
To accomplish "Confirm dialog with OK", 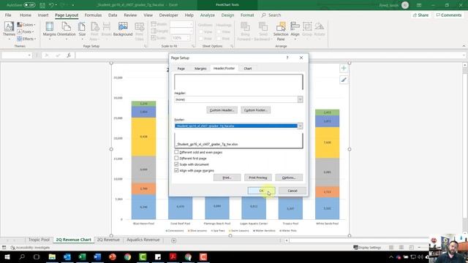I will (x=261, y=191).
